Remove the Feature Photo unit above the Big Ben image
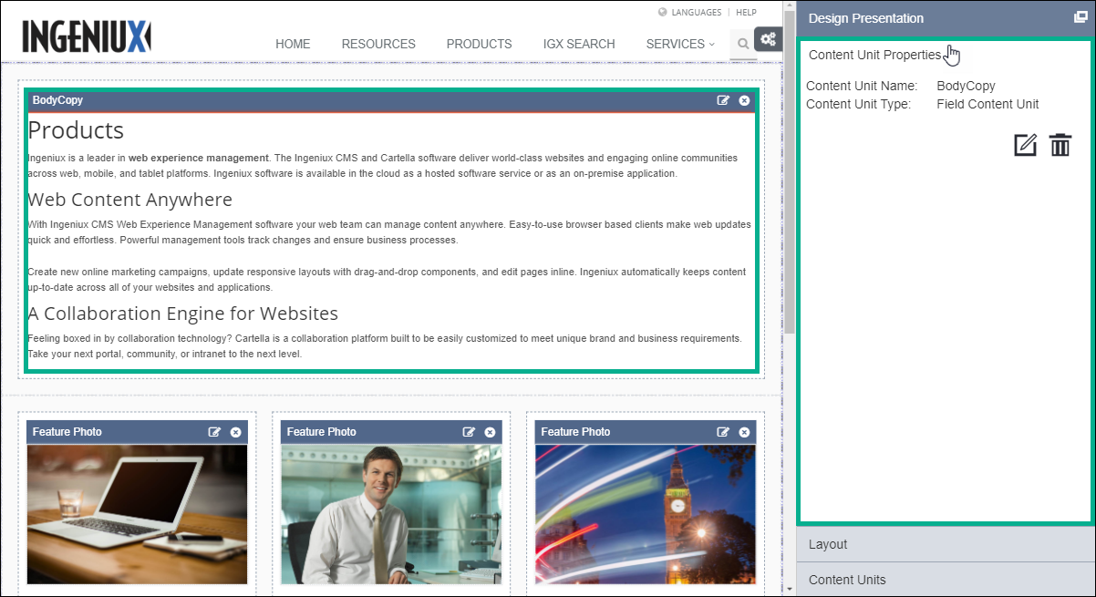 pyautogui.click(x=744, y=432)
